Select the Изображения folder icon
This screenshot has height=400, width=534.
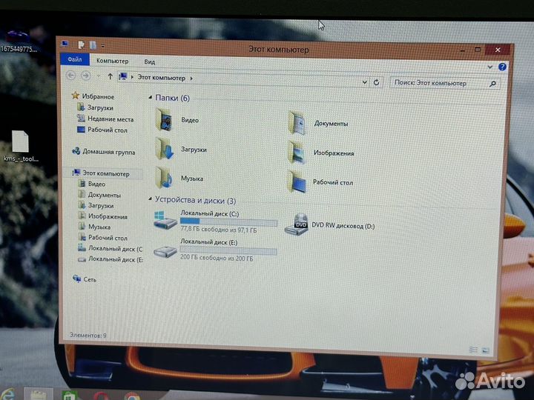point(296,153)
